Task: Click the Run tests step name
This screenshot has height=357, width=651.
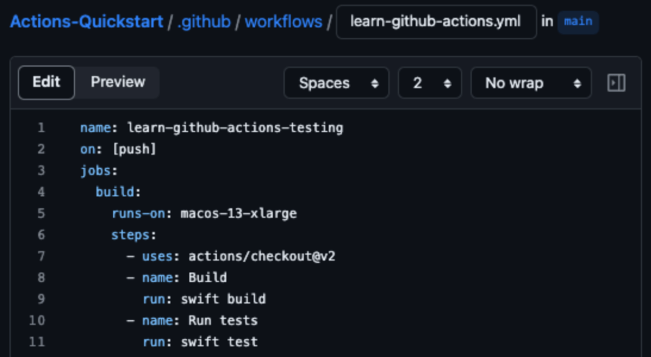Action: (223, 321)
